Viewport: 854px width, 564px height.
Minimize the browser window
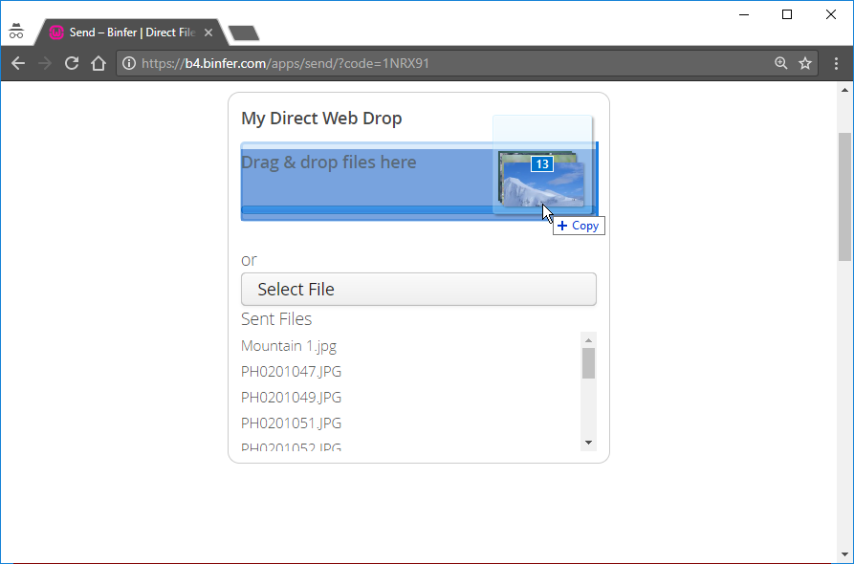pyautogui.click(x=744, y=14)
